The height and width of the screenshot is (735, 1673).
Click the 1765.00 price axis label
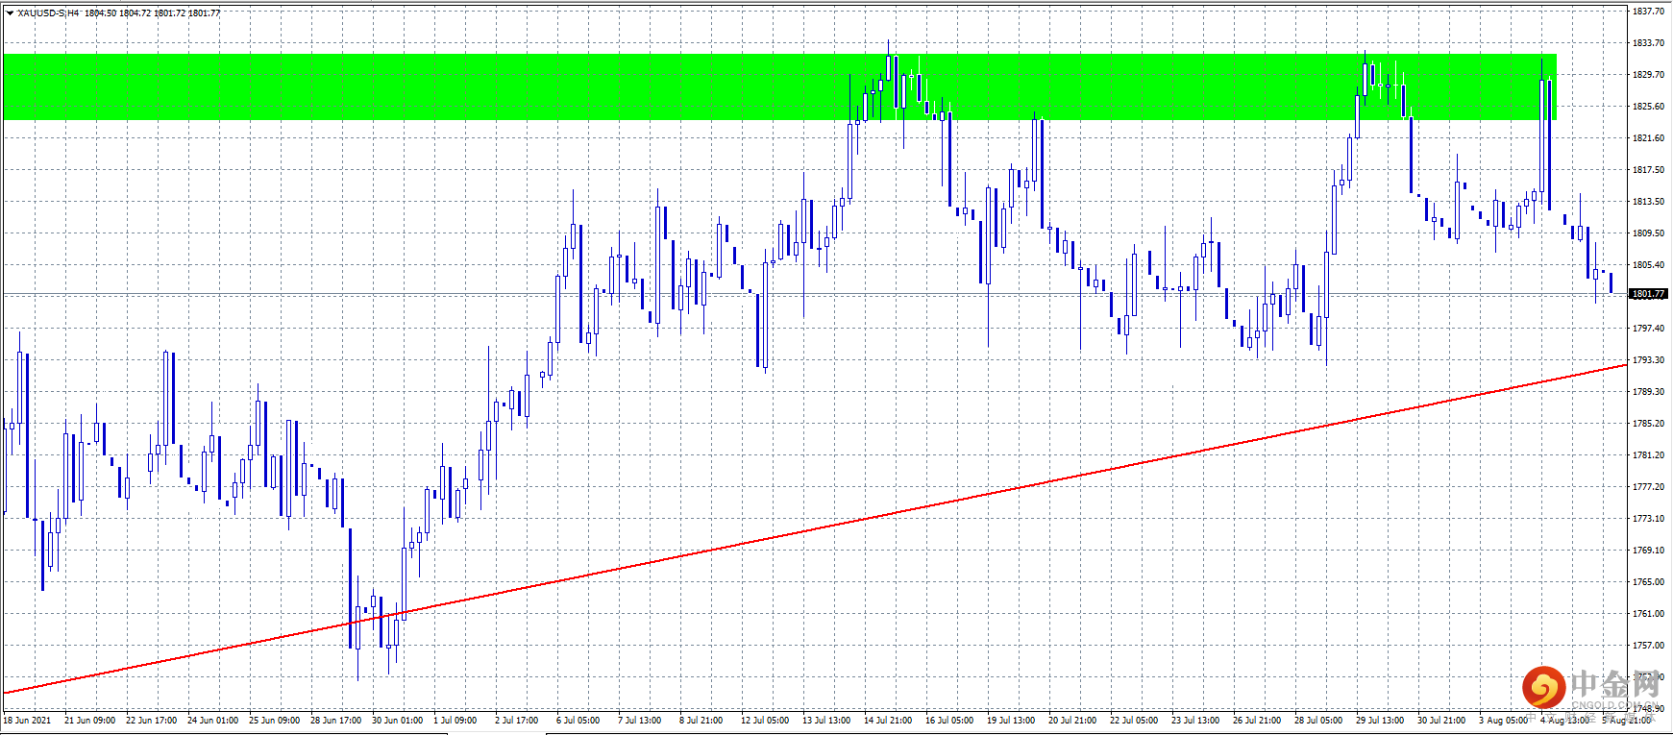pyautogui.click(x=1648, y=582)
